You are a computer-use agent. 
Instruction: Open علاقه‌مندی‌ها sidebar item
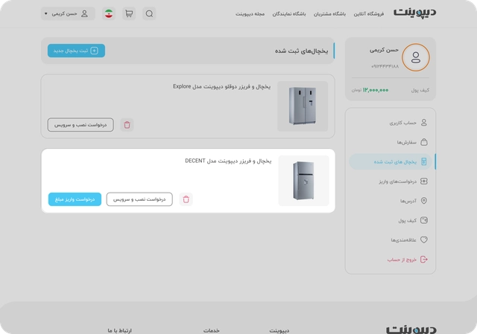391,240
